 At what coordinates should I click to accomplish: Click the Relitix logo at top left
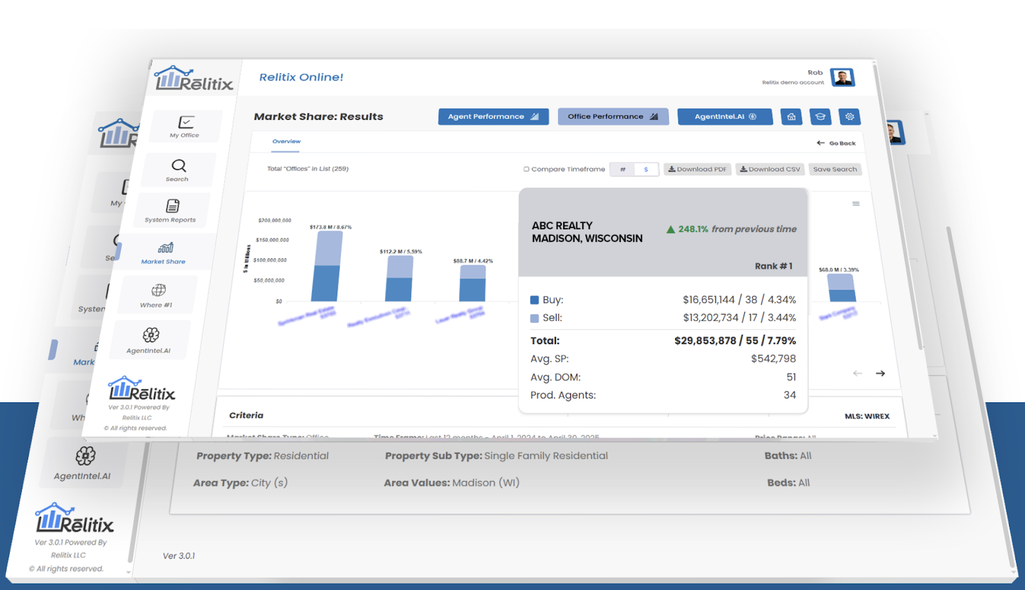pos(193,79)
